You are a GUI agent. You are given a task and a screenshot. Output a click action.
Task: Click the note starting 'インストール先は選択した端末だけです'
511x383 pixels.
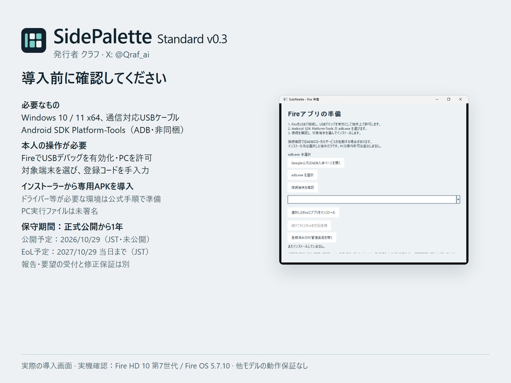tap(334, 146)
